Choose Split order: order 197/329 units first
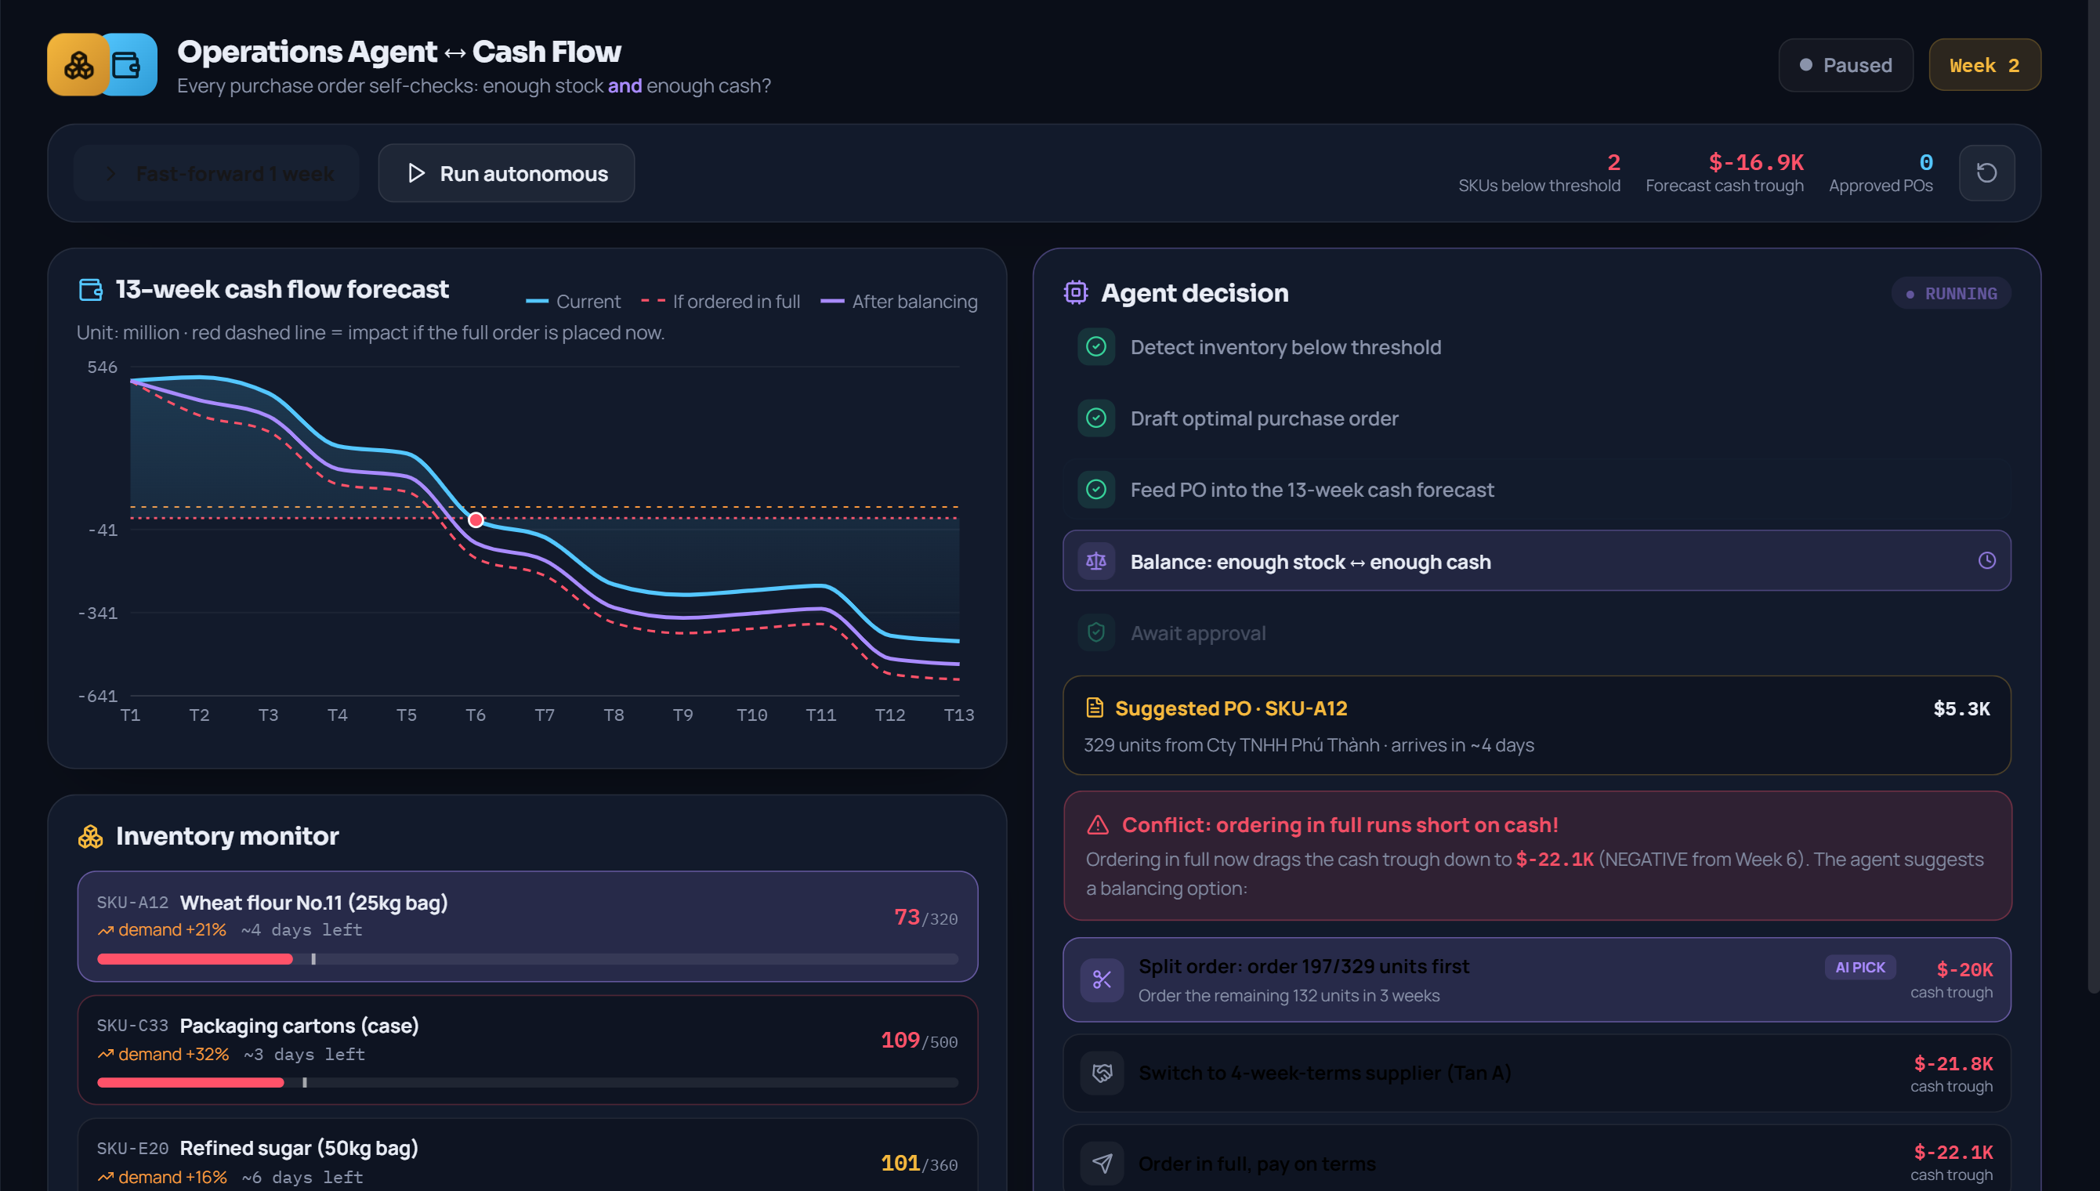 pyautogui.click(x=1537, y=979)
